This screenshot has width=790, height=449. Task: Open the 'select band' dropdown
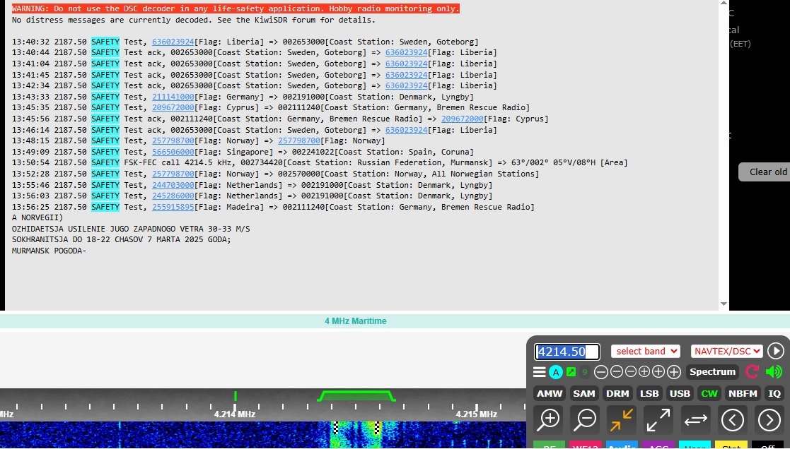click(x=645, y=351)
